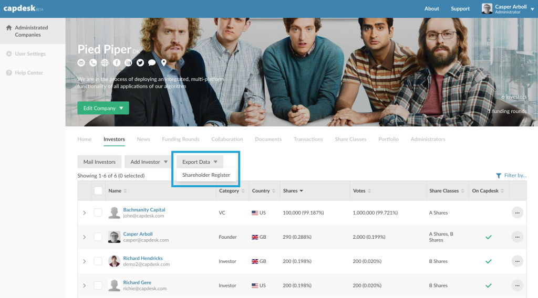Click the capdesk logo
The width and height of the screenshot is (538, 298).
pyautogui.click(x=23, y=8)
